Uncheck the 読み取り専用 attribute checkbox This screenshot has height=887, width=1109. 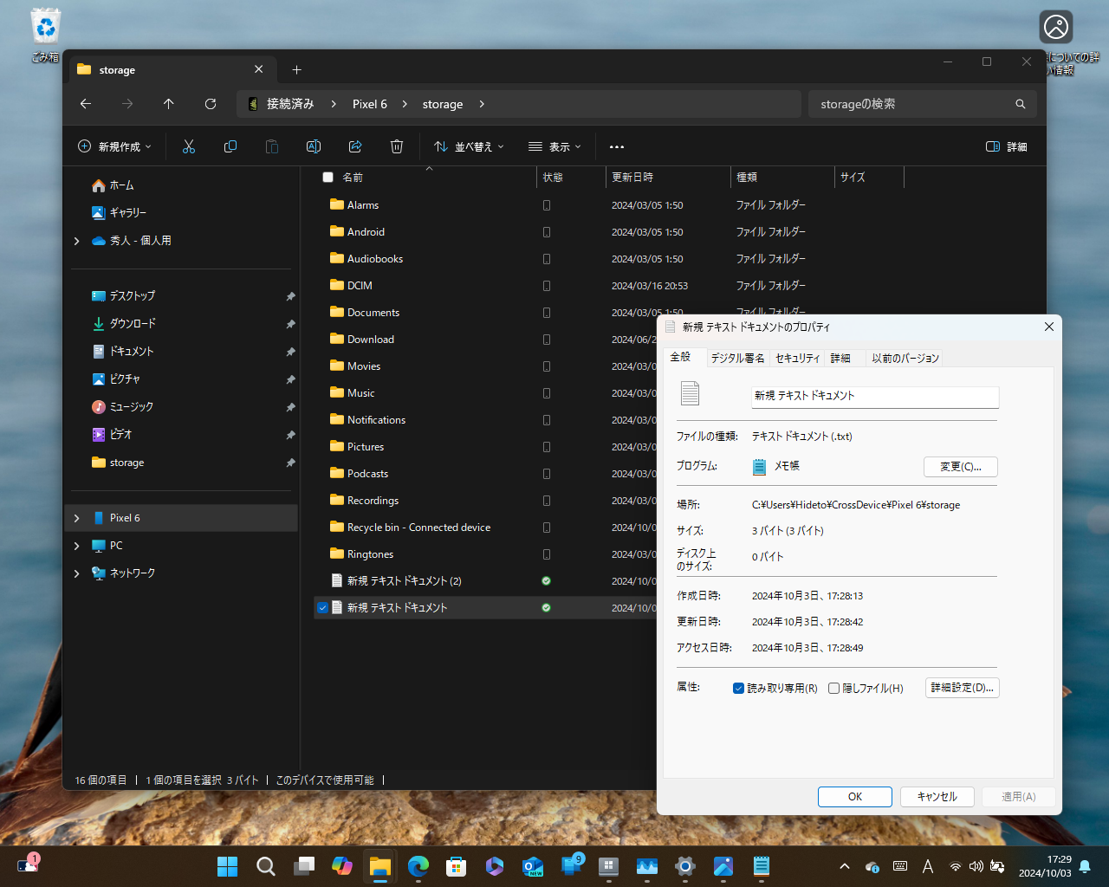click(x=739, y=688)
